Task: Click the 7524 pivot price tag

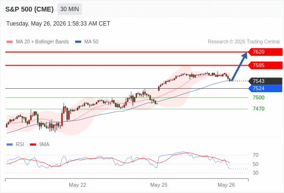Action: click(x=265, y=88)
